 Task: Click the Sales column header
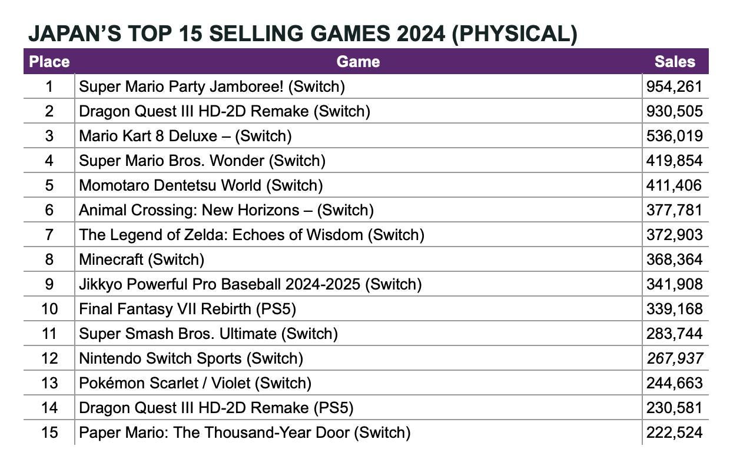coord(675,62)
